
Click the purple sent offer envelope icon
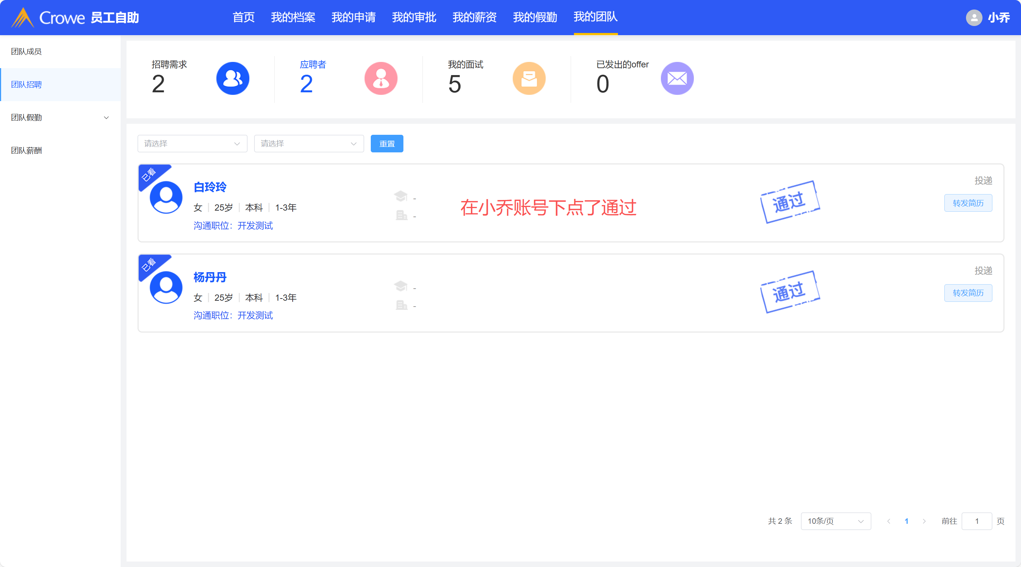click(677, 78)
